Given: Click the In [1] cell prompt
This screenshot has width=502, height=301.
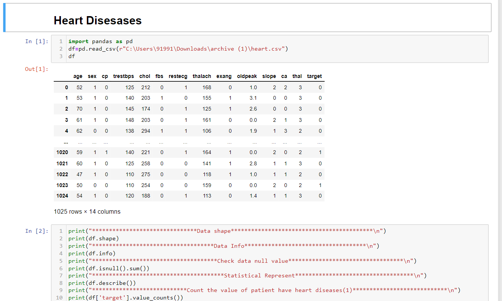Looking at the screenshot, I should point(36,41).
